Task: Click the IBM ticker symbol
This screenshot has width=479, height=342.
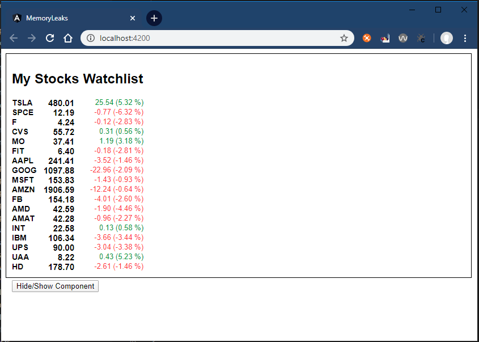Action: [x=19, y=238]
